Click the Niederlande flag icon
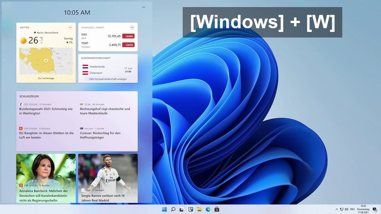 (x=85, y=66)
